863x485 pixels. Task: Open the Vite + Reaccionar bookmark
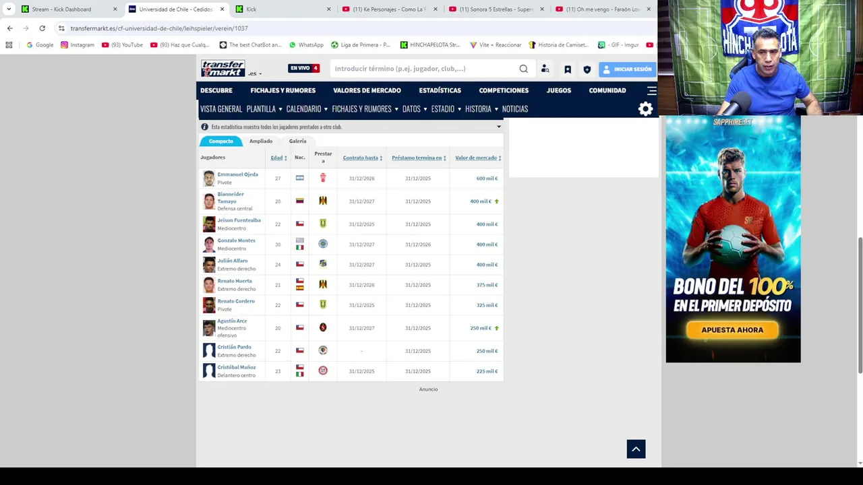click(495, 45)
